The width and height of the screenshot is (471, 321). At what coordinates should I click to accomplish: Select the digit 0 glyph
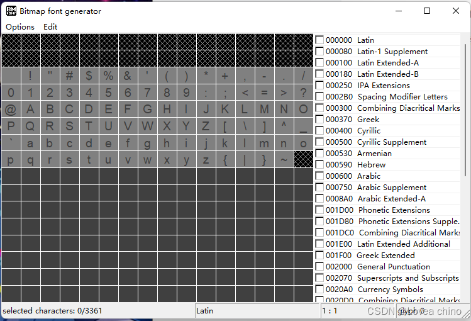[x=11, y=93]
